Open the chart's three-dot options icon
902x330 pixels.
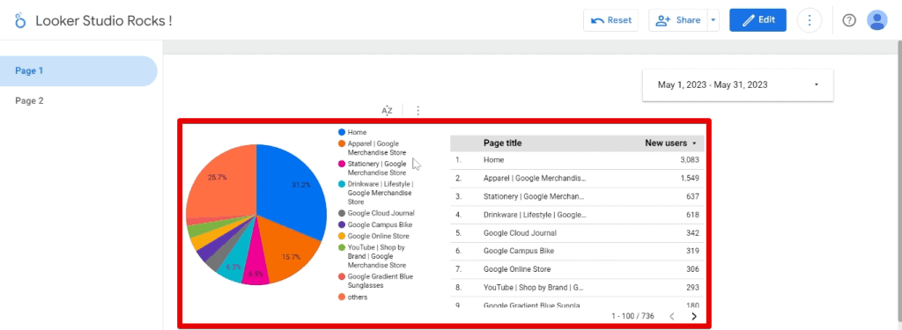pyautogui.click(x=418, y=110)
